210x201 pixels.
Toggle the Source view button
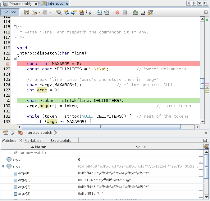pos(10,12)
